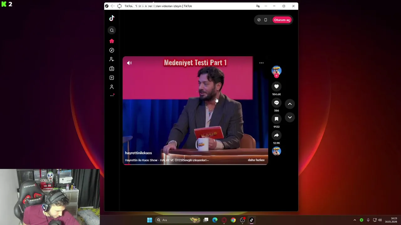Go to previous video with up chevron

tap(290, 104)
